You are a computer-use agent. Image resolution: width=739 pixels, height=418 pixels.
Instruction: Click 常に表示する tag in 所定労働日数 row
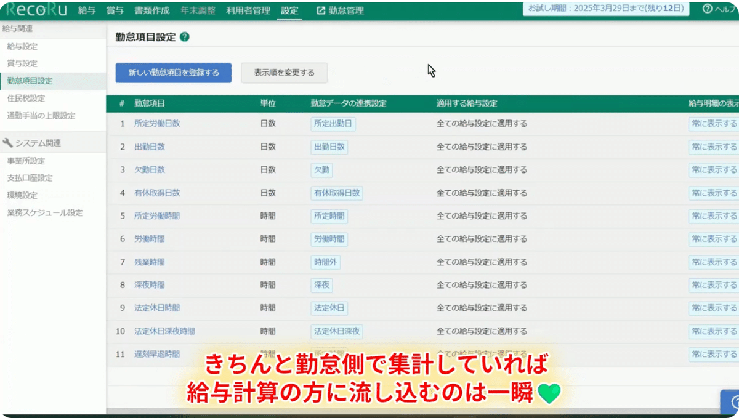click(714, 124)
